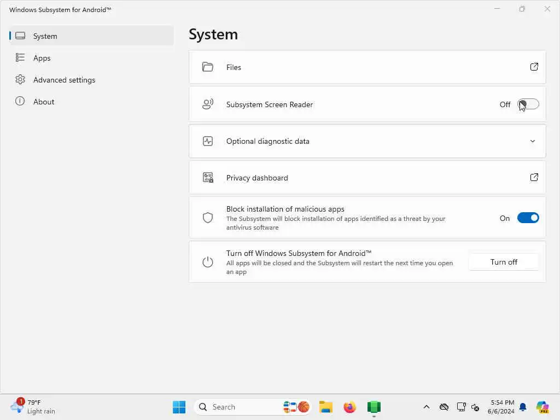Open File Explorer from the taskbar

(x=326, y=407)
